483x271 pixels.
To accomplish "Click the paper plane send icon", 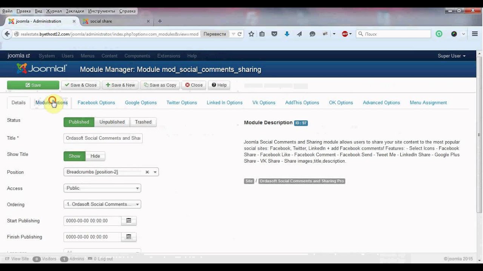I will click(299, 34).
